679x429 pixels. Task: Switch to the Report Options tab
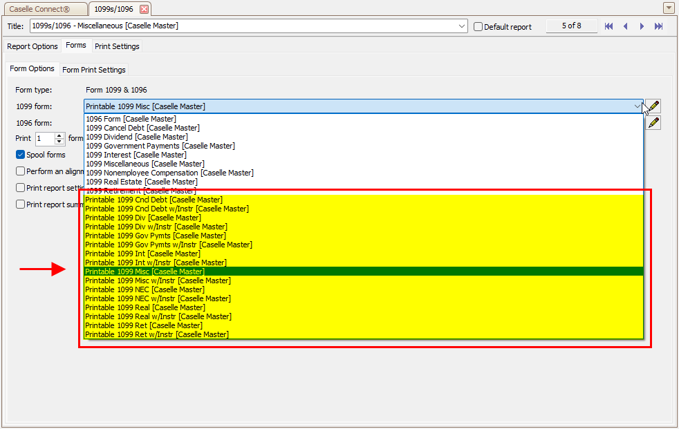coord(32,46)
